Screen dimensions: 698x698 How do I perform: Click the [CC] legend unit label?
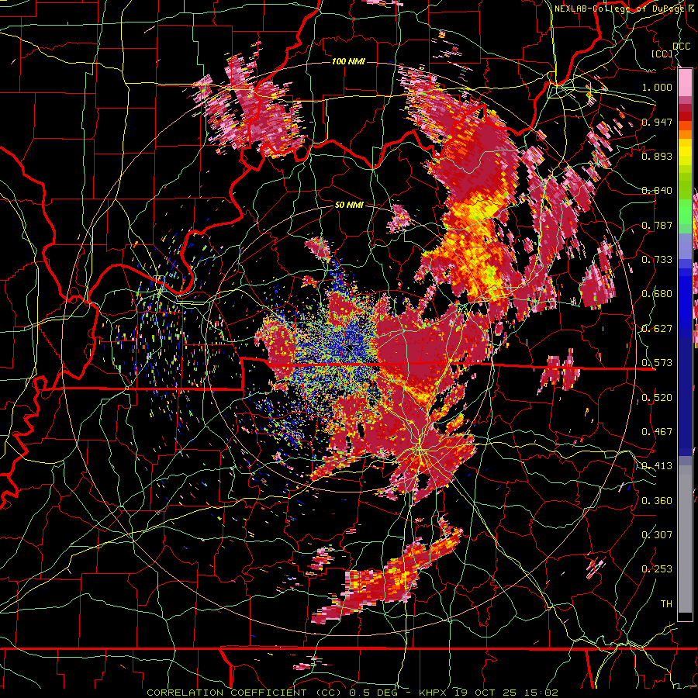[662, 54]
